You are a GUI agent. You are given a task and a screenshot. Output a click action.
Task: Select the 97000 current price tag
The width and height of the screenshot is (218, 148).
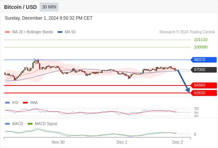pos(204,70)
